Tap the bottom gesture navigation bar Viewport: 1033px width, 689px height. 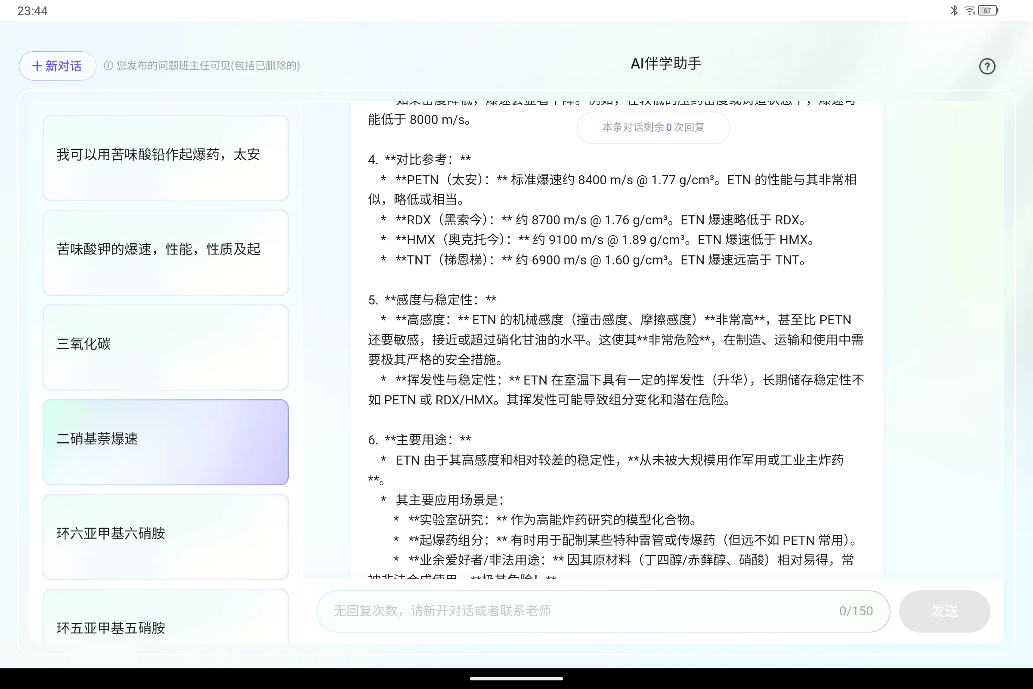pos(516,678)
